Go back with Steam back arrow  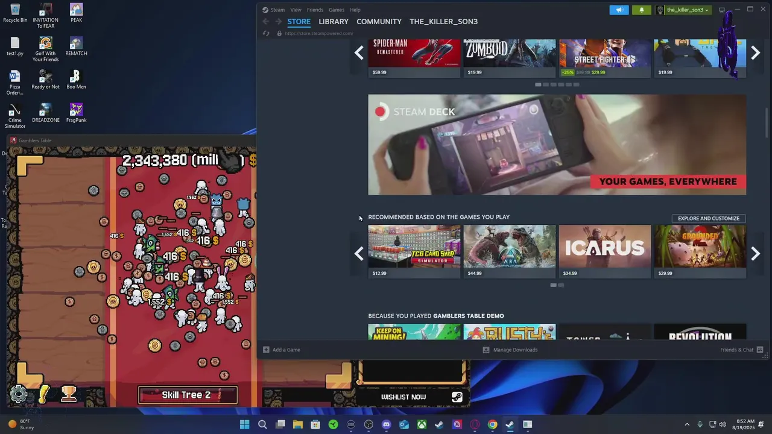click(266, 21)
